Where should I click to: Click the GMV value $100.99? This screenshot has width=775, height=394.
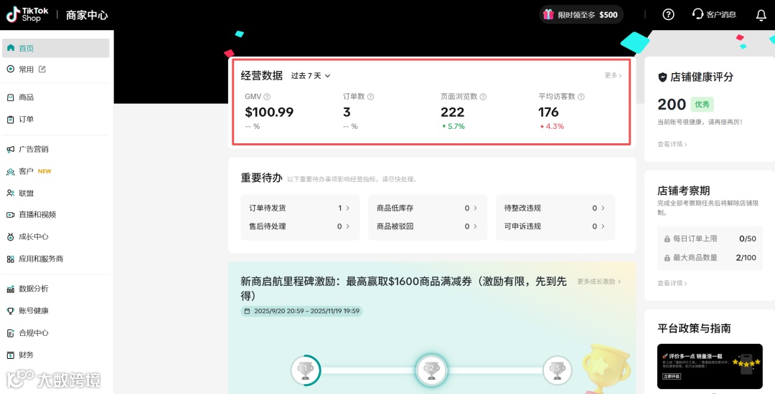pyautogui.click(x=269, y=112)
